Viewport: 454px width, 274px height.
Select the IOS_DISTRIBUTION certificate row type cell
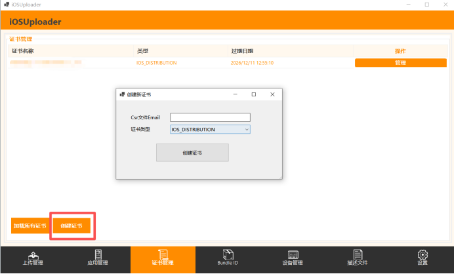click(156, 63)
